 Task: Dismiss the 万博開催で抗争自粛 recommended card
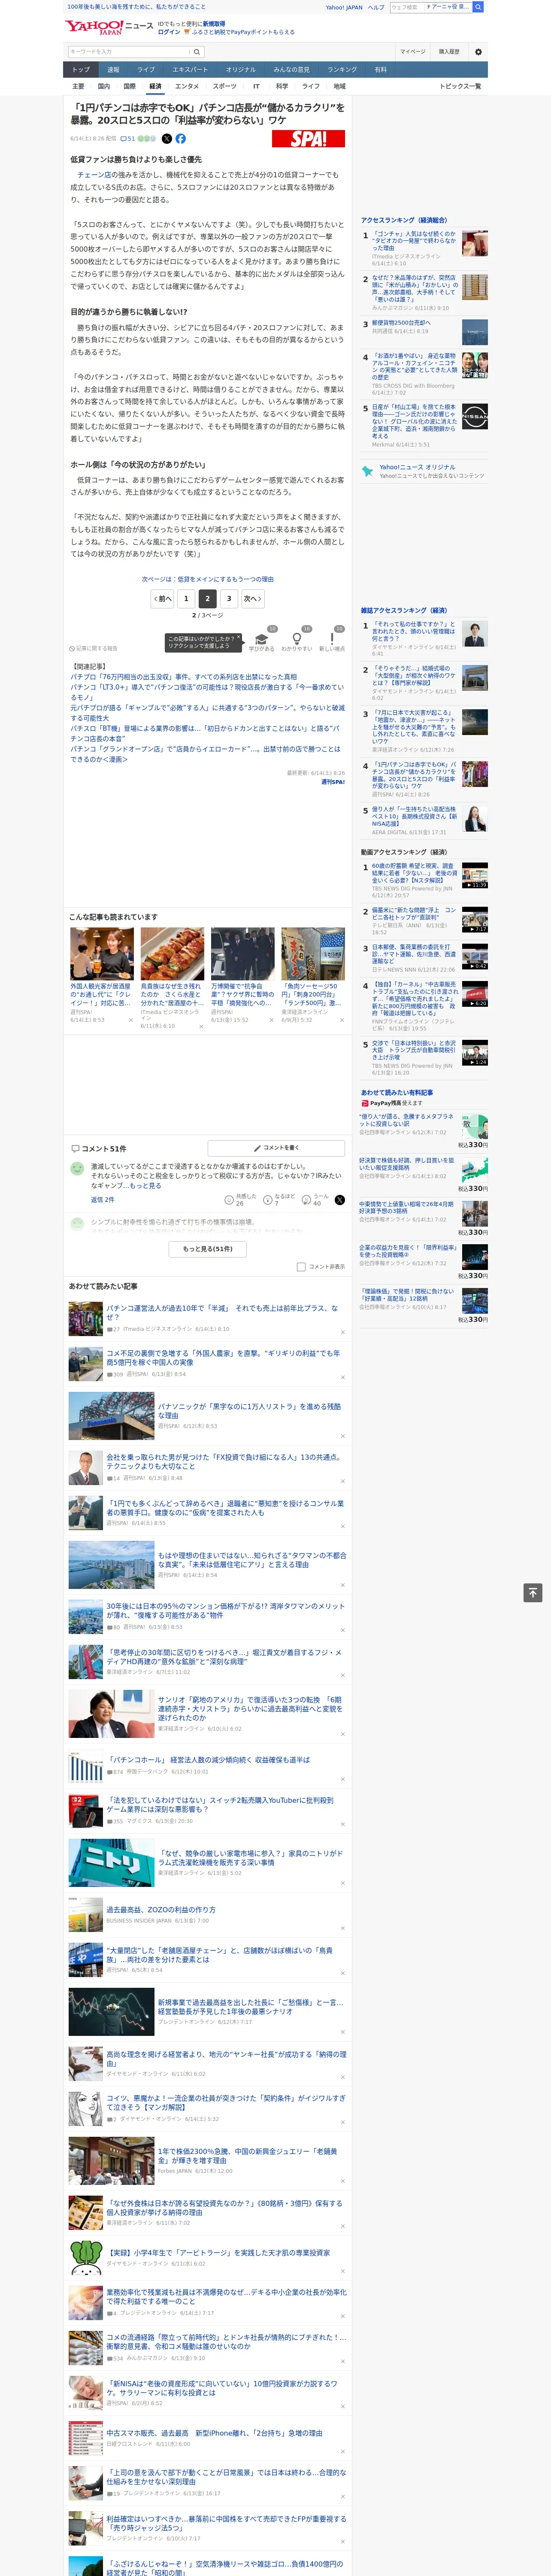point(271,1020)
